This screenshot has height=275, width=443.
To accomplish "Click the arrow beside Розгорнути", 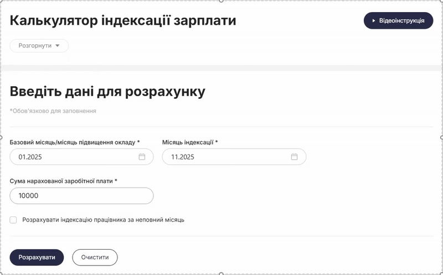I will [x=58, y=46].
